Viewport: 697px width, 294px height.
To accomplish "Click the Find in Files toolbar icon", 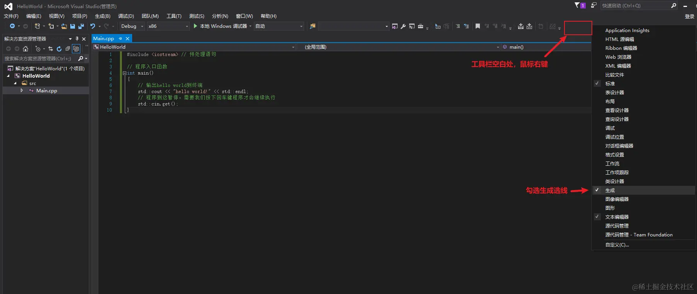I will (313, 26).
